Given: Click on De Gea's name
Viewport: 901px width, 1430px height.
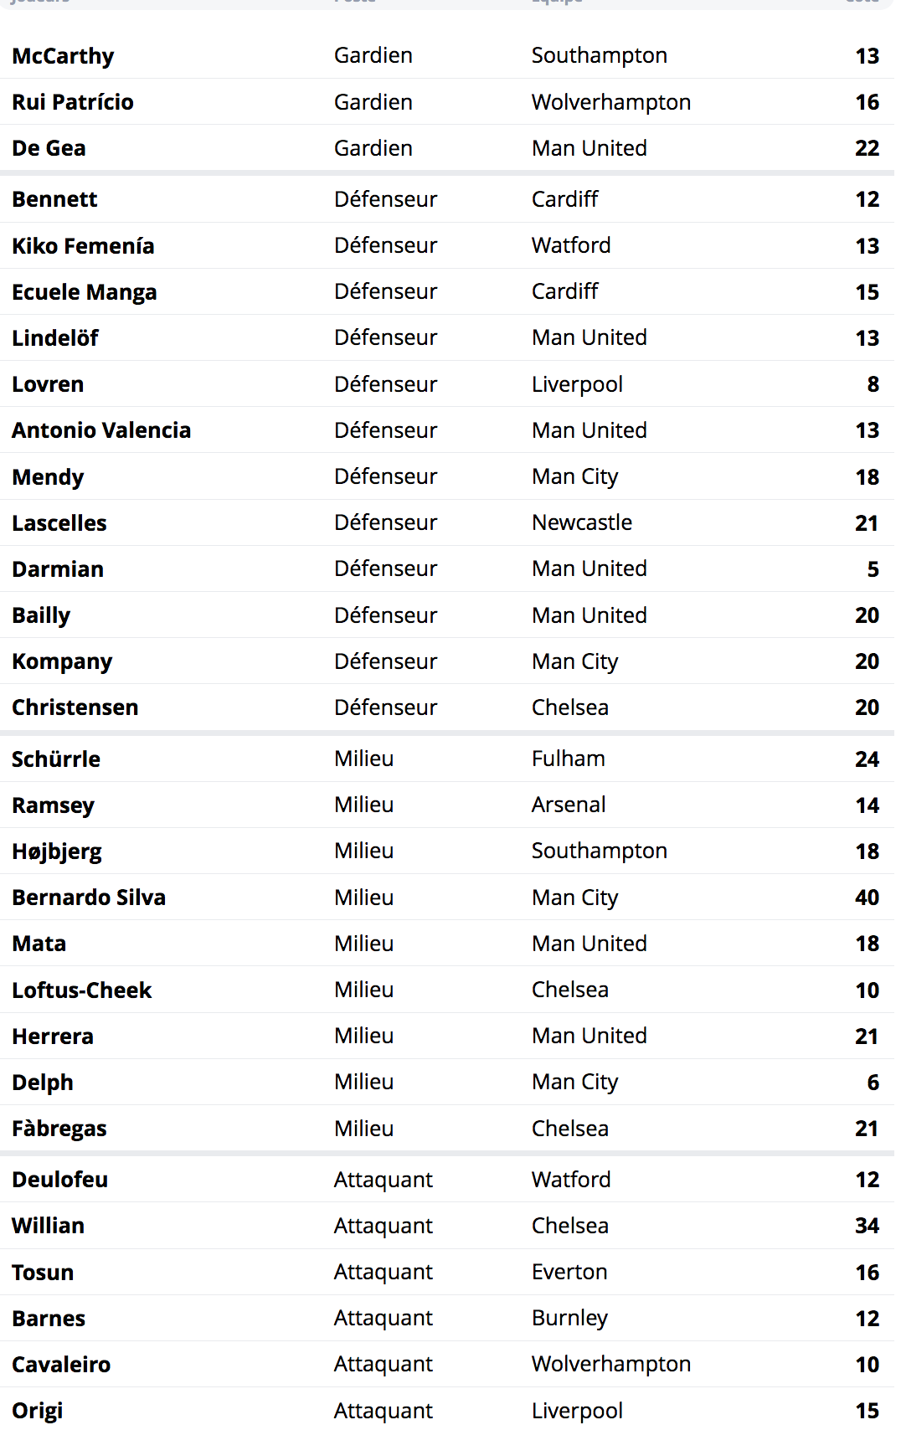Looking at the screenshot, I should 49,148.
